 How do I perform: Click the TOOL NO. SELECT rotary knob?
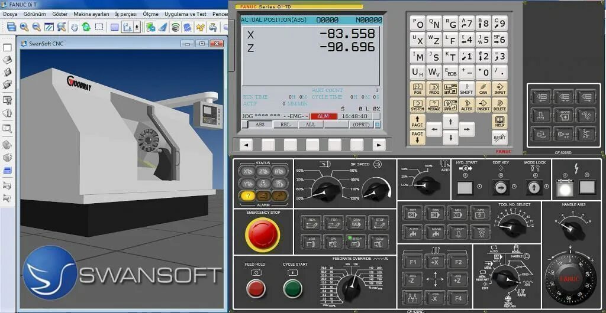(x=512, y=227)
